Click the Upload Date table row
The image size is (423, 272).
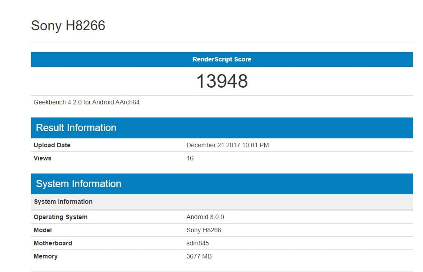pos(222,145)
